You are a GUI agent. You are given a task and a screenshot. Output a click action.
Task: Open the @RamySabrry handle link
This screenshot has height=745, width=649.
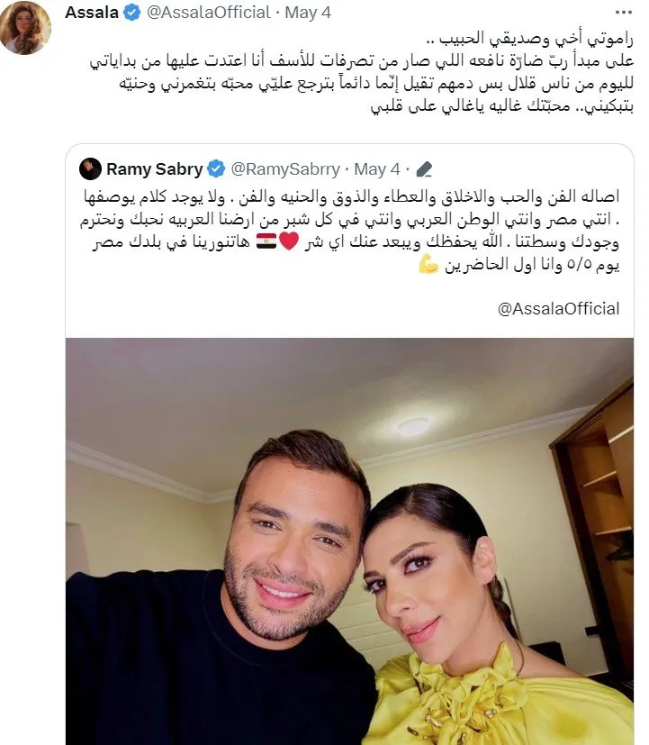click(285, 169)
